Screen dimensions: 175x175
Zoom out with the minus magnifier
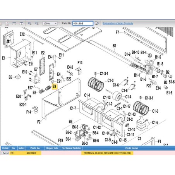(x=37, y=24)
